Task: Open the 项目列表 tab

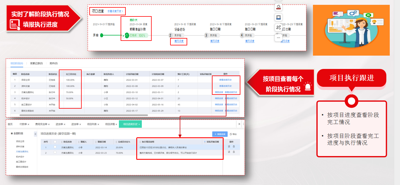Action: [92, 124]
